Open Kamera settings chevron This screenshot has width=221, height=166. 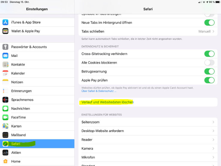pyautogui.click(x=213, y=149)
